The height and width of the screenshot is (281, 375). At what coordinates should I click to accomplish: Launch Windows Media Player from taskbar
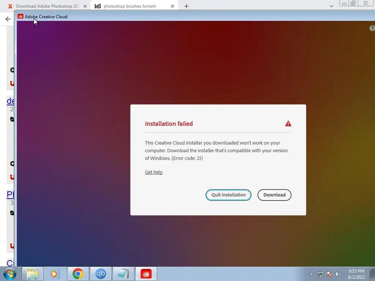[55, 274]
